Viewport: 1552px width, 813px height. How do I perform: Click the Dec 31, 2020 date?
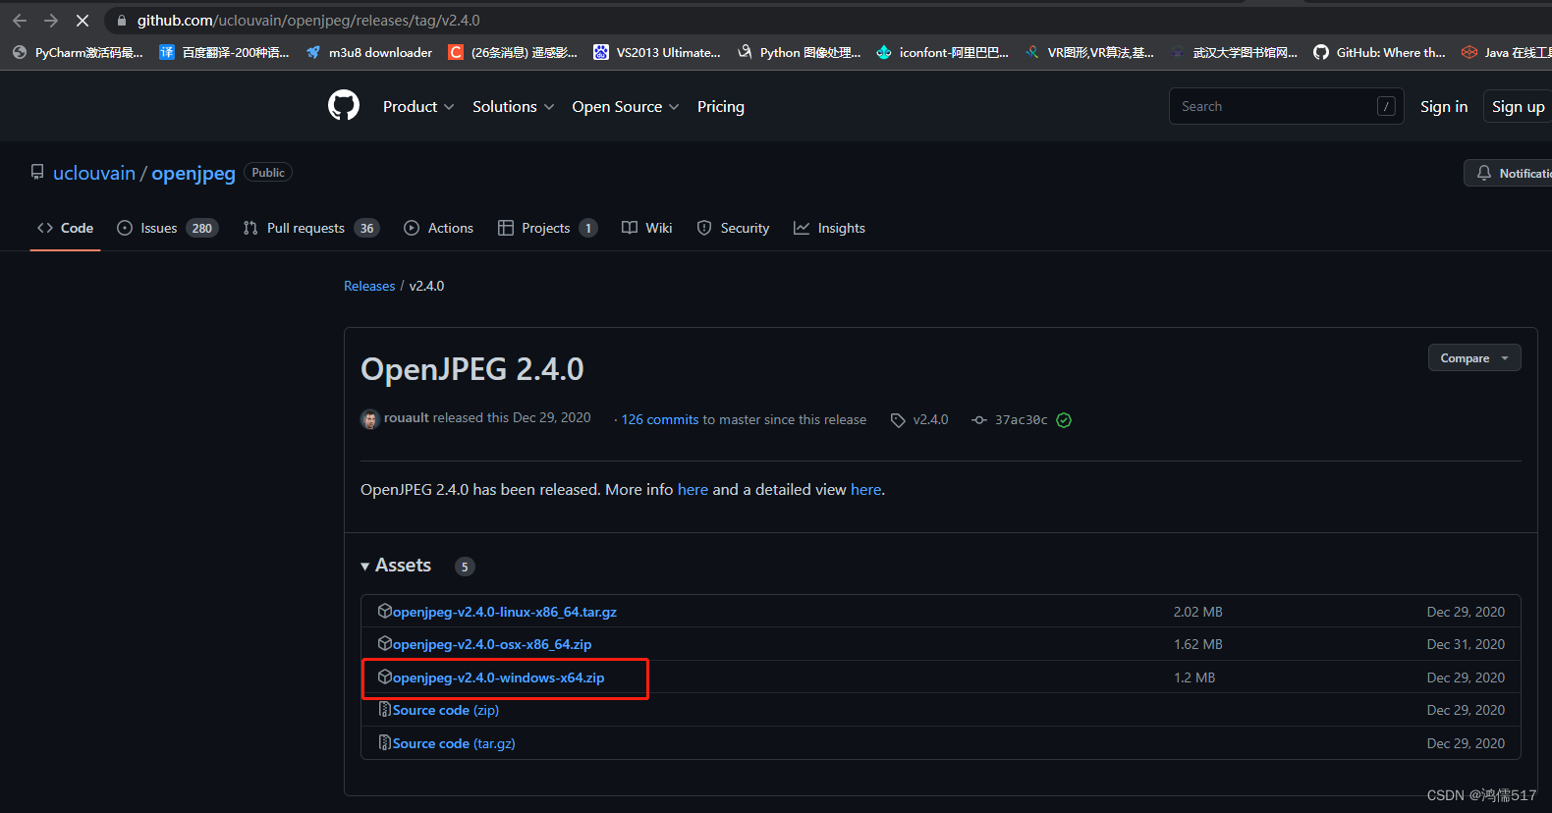1466,644
